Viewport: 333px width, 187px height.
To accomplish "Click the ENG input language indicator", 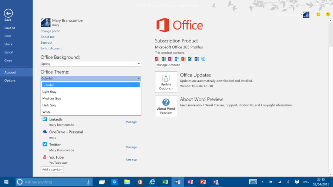I will (x=306, y=182).
